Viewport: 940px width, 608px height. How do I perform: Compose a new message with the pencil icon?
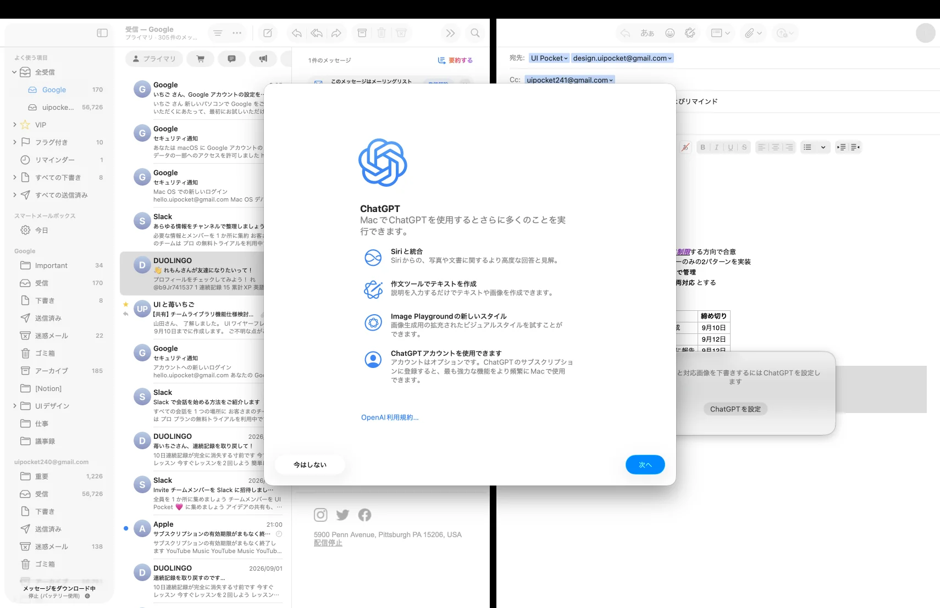pyautogui.click(x=268, y=33)
